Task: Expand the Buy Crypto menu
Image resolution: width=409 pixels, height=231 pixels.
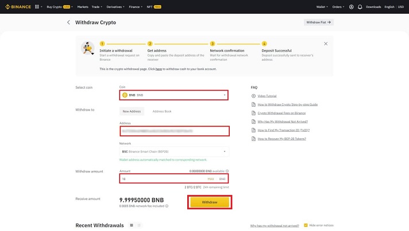Action: [x=60, y=7]
